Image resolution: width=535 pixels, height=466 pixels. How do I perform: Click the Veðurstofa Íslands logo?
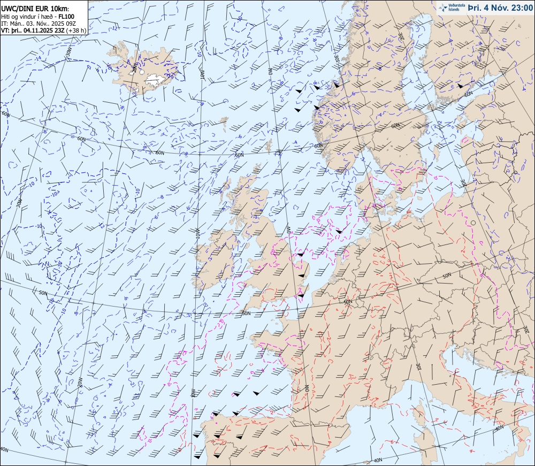click(452, 7)
